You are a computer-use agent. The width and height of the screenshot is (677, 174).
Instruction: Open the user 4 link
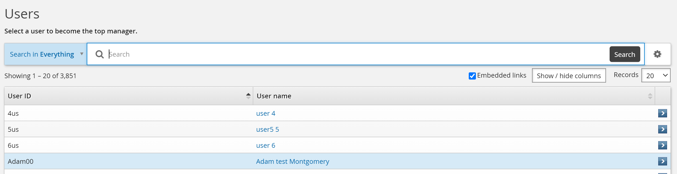tap(265, 114)
